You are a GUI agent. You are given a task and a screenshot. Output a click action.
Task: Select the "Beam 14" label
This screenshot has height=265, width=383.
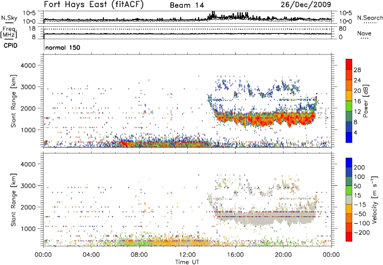coord(187,5)
